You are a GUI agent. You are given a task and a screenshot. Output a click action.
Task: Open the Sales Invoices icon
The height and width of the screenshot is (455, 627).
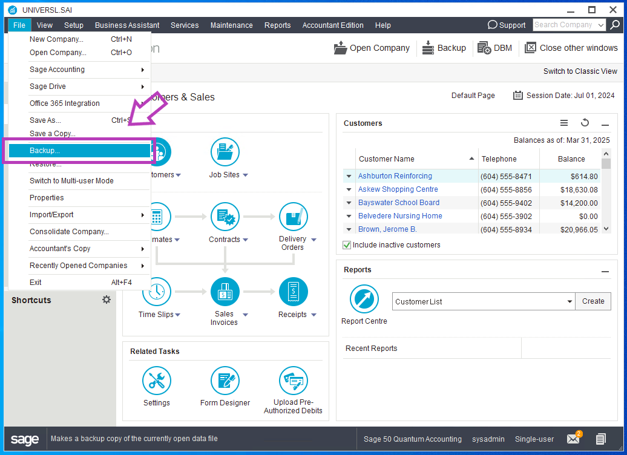(225, 292)
